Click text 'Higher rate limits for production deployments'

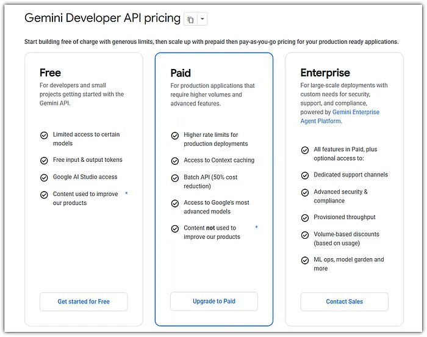216,139
